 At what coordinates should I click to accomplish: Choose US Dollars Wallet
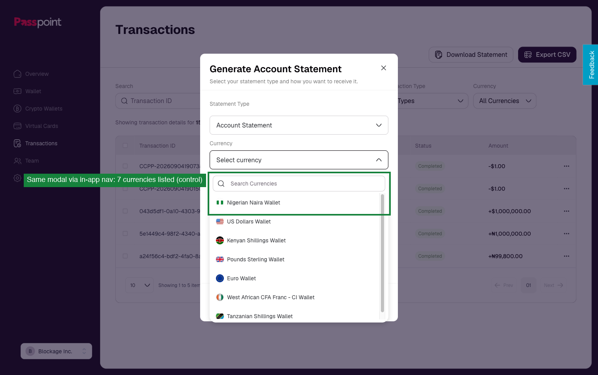(x=295, y=221)
